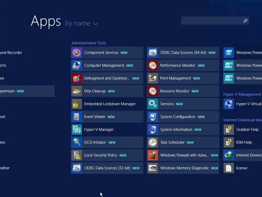Click the 'Performance Monitor' label
Viewport: 262px width, 197px height.
coord(178,65)
